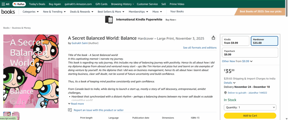Select the Kindle format option
Viewport: 288px width, 120px height.
click(235, 41)
